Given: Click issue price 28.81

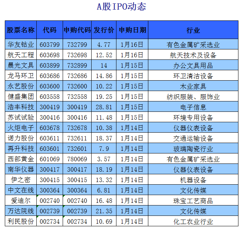Looking at the screenshot, I should click(104, 107).
